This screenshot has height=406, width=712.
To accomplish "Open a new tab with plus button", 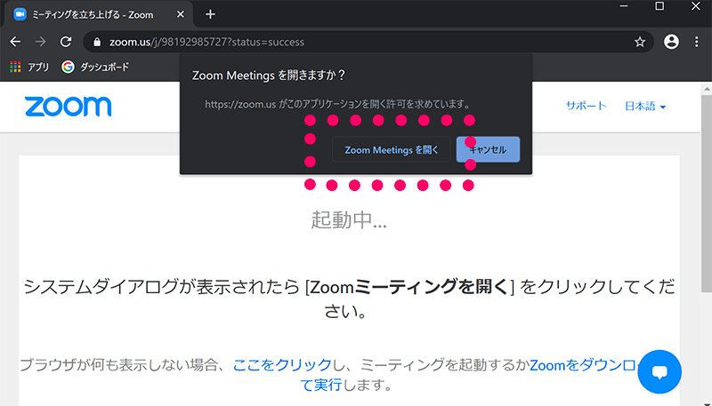I will [210, 14].
